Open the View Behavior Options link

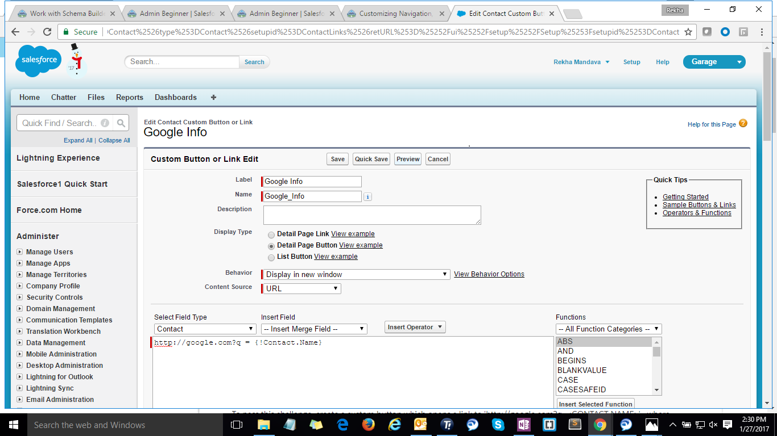pyautogui.click(x=489, y=274)
